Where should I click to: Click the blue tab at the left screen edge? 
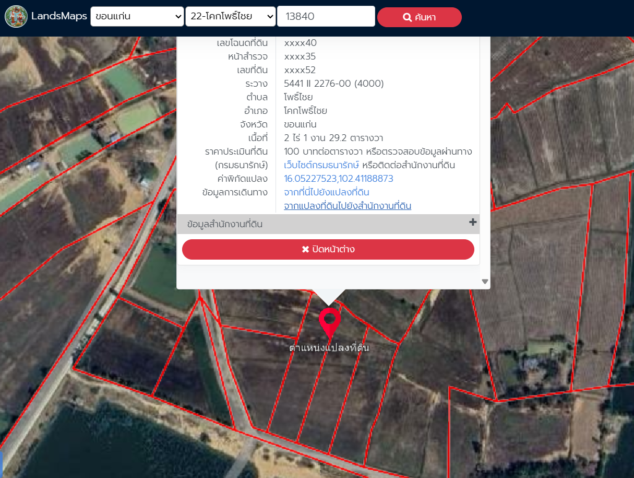(x=2, y=464)
